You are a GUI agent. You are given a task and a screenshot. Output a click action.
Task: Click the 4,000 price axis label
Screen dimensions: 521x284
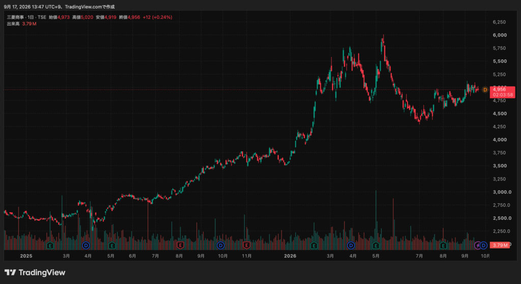click(500, 140)
